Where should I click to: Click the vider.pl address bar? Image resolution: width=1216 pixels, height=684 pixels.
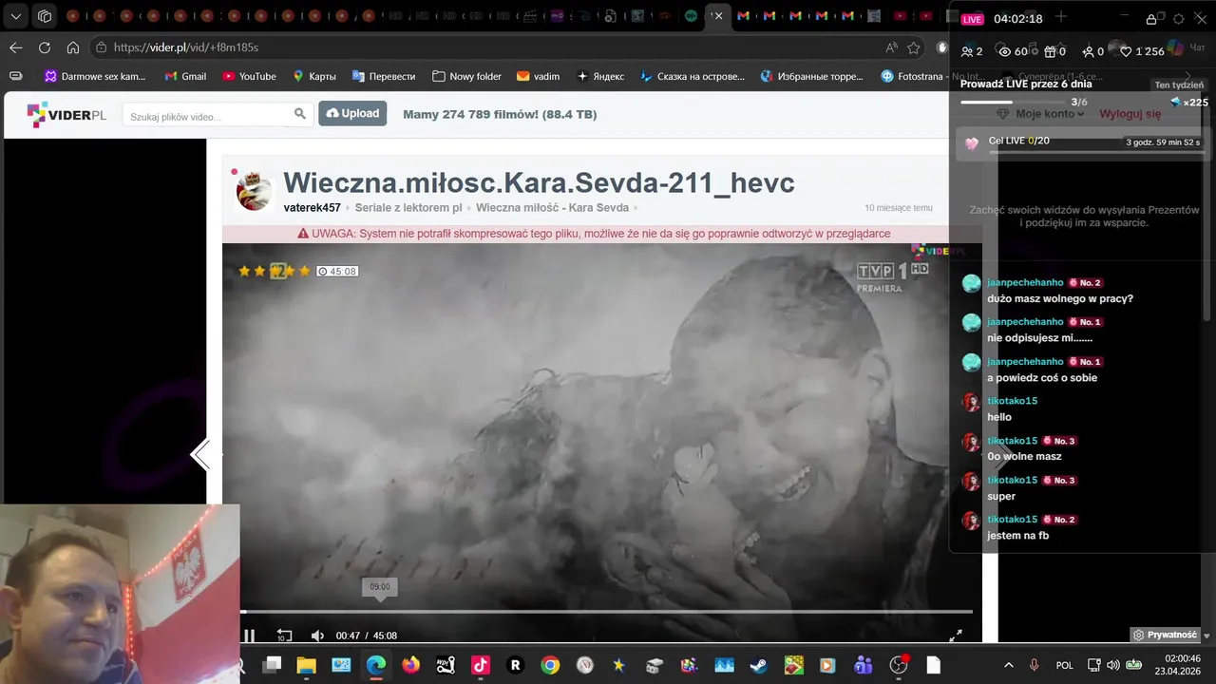494,47
